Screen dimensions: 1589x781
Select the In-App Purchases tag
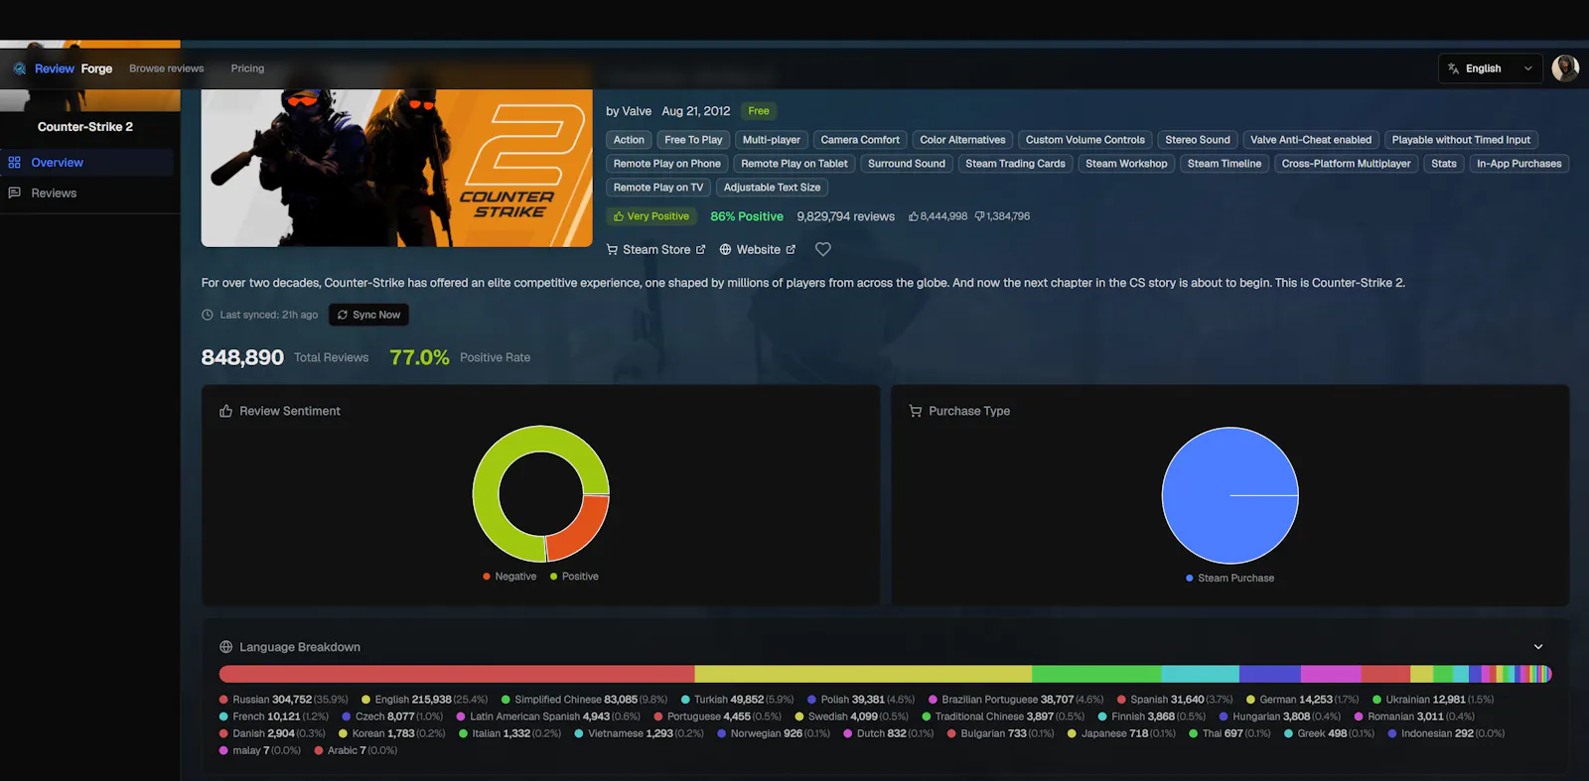(x=1518, y=164)
